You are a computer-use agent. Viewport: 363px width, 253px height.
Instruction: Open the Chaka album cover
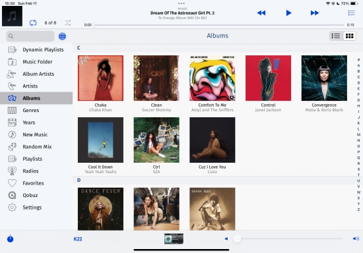click(100, 78)
